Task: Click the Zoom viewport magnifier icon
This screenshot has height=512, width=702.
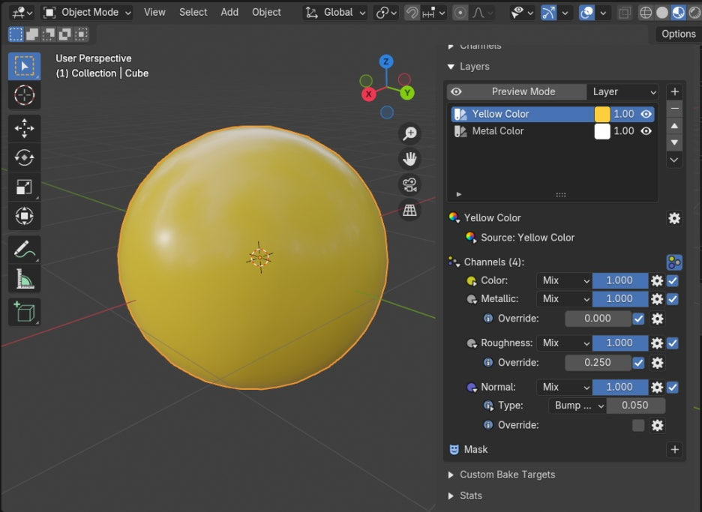Action: tap(409, 133)
